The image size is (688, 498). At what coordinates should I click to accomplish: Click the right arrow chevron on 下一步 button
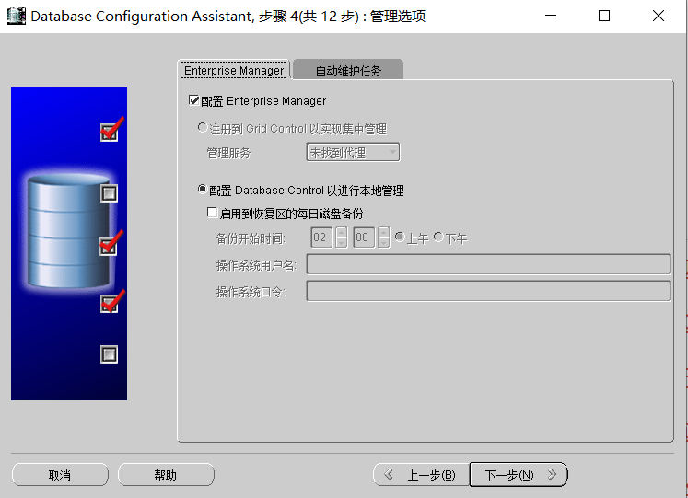(x=552, y=474)
